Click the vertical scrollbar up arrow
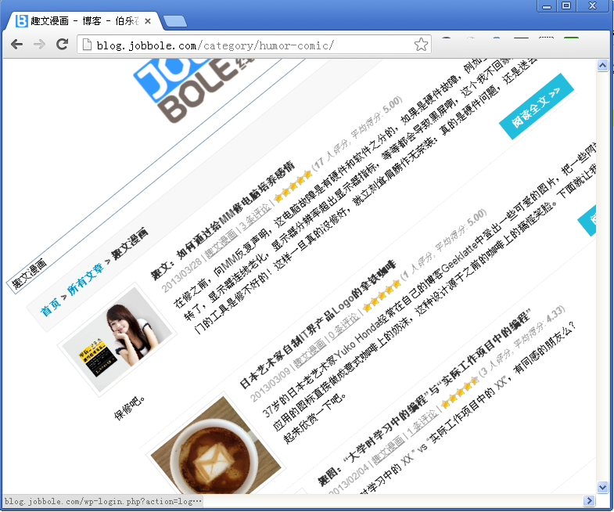 tap(602, 65)
